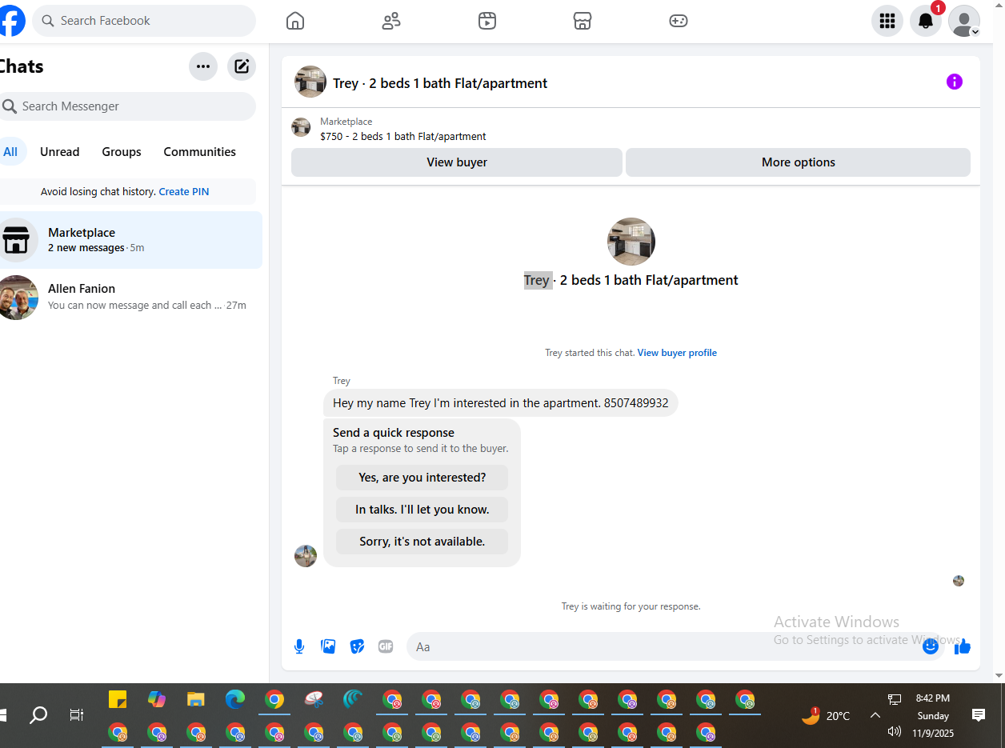Switch to the Unread tab
Screen dimensions: 1005x748
click(60, 152)
